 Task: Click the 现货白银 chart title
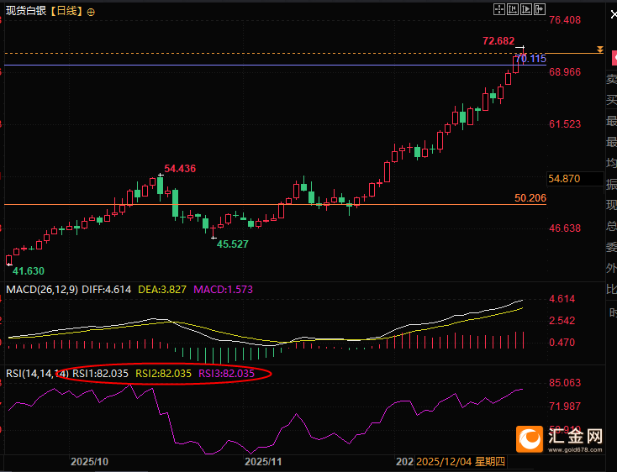click(26, 11)
